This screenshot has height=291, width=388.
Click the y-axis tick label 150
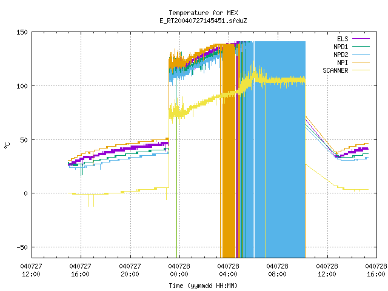coord(22,32)
